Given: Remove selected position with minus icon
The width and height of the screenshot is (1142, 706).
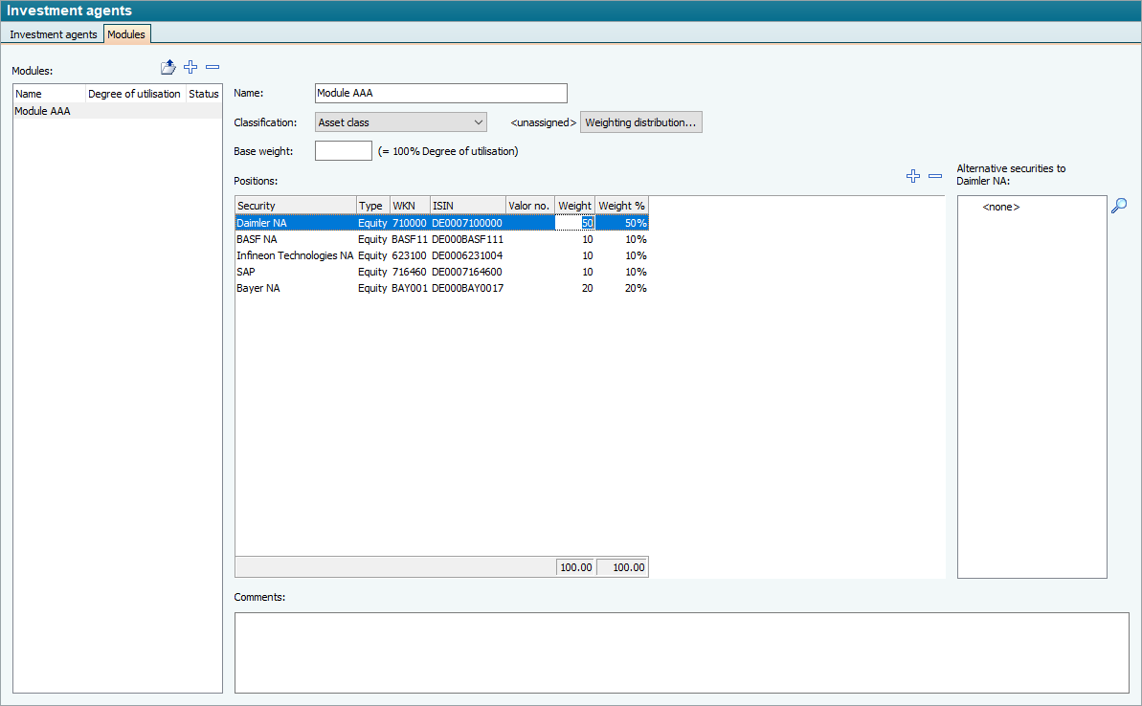Looking at the screenshot, I should (x=935, y=176).
